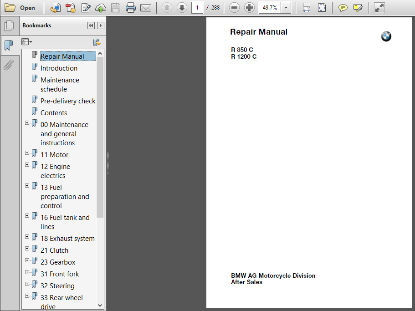Click the find current bookmark icon
This screenshot has height=311, width=415.
click(x=97, y=42)
